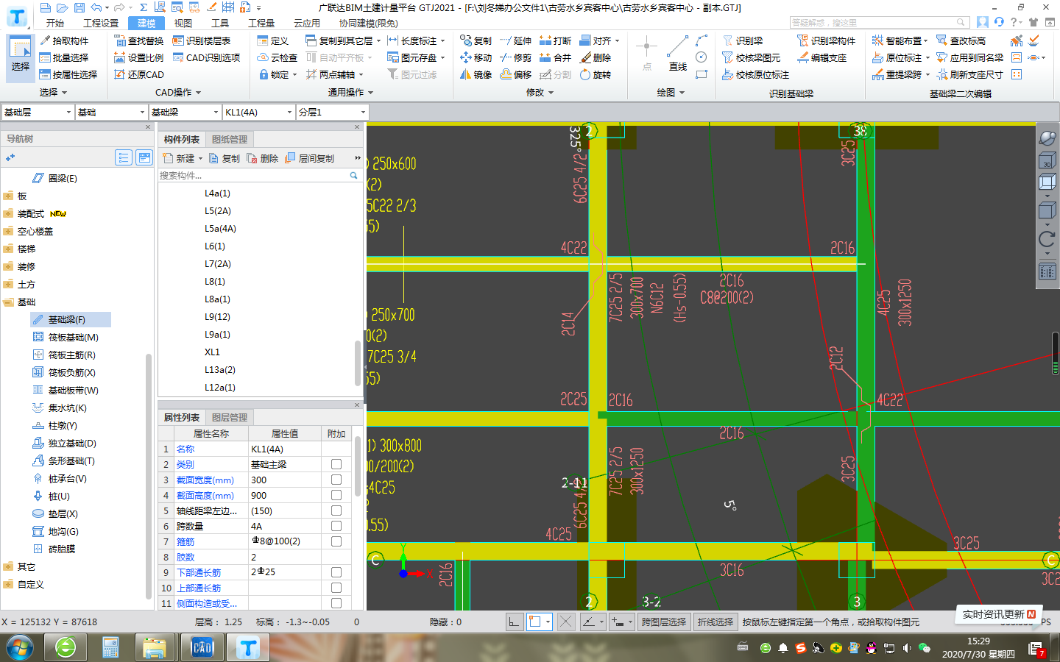Image resolution: width=1060 pixels, height=662 pixels.
Task: Click 查改标高 tool
Action: pyautogui.click(x=961, y=40)
